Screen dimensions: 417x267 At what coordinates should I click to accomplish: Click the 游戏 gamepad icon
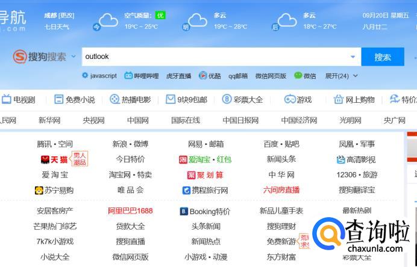tap(290, 99)
